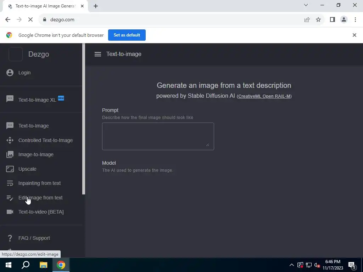Click the FAQ question mark icon
This screenshot has width=363, height=272.
point(10,238)
